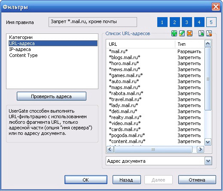Go to wizard step 2
The height and width of the screenshot is (191, 223).
pyautogui.click(x=174, y=22)
